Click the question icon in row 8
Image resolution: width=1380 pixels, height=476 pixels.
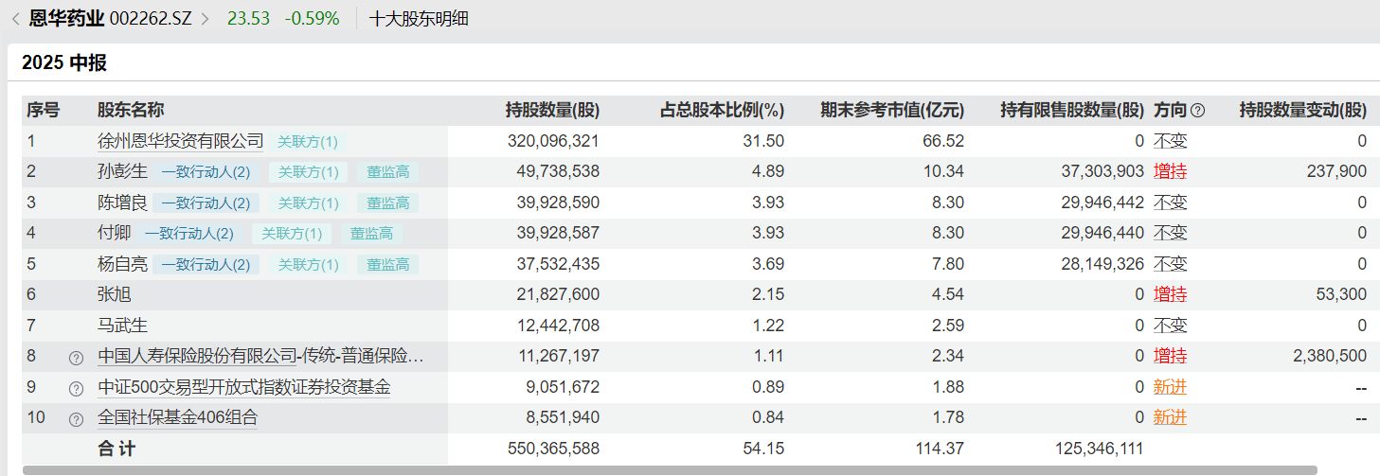pyautogui.click(x=76, y=357)
